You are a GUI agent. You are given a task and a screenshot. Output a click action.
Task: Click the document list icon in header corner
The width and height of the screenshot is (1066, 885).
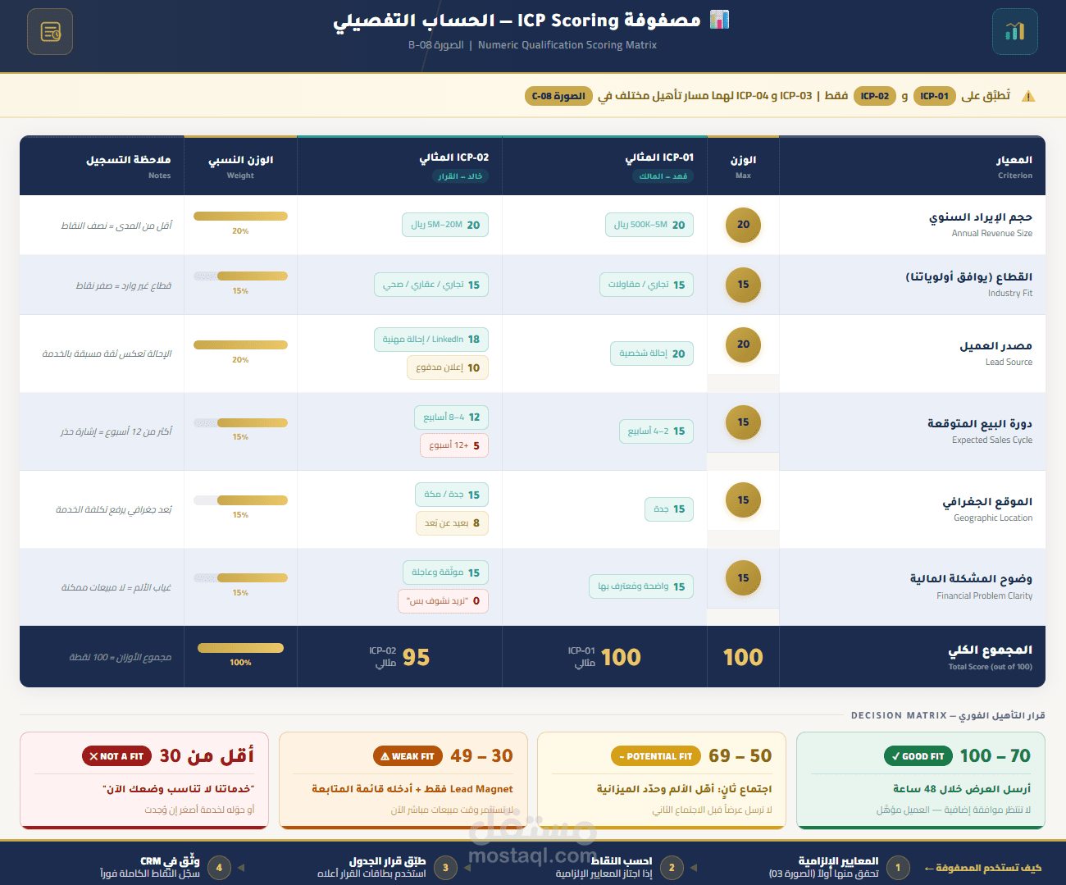50,32
